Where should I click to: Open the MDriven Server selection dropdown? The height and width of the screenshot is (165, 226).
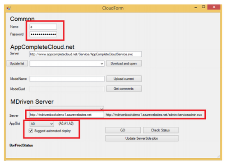coord(67,109)
